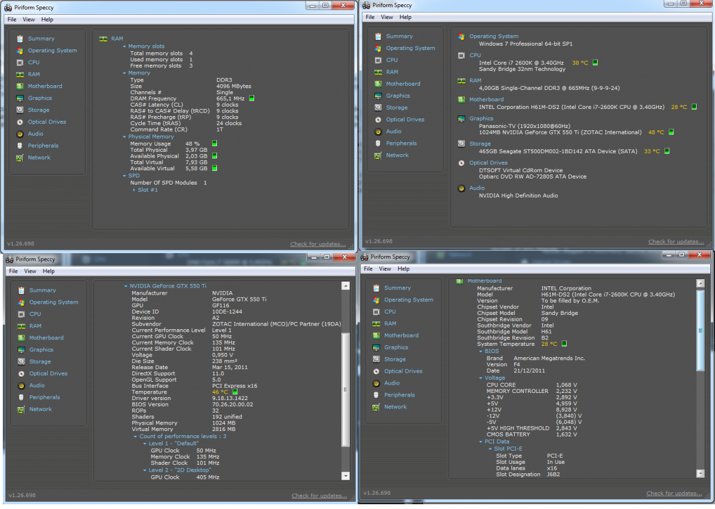715x509 pixels.
Task: Select Operating System icon in top-left window sidebar
Action: [x=20, y=51]
